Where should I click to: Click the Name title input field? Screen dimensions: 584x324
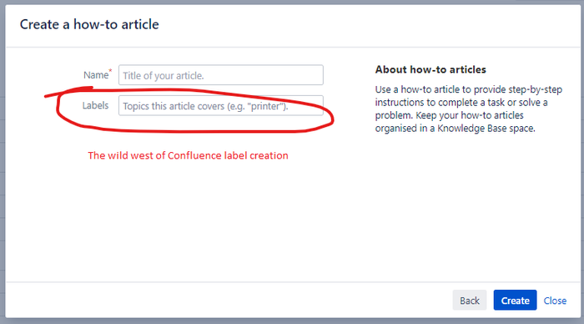coord(221,75)
